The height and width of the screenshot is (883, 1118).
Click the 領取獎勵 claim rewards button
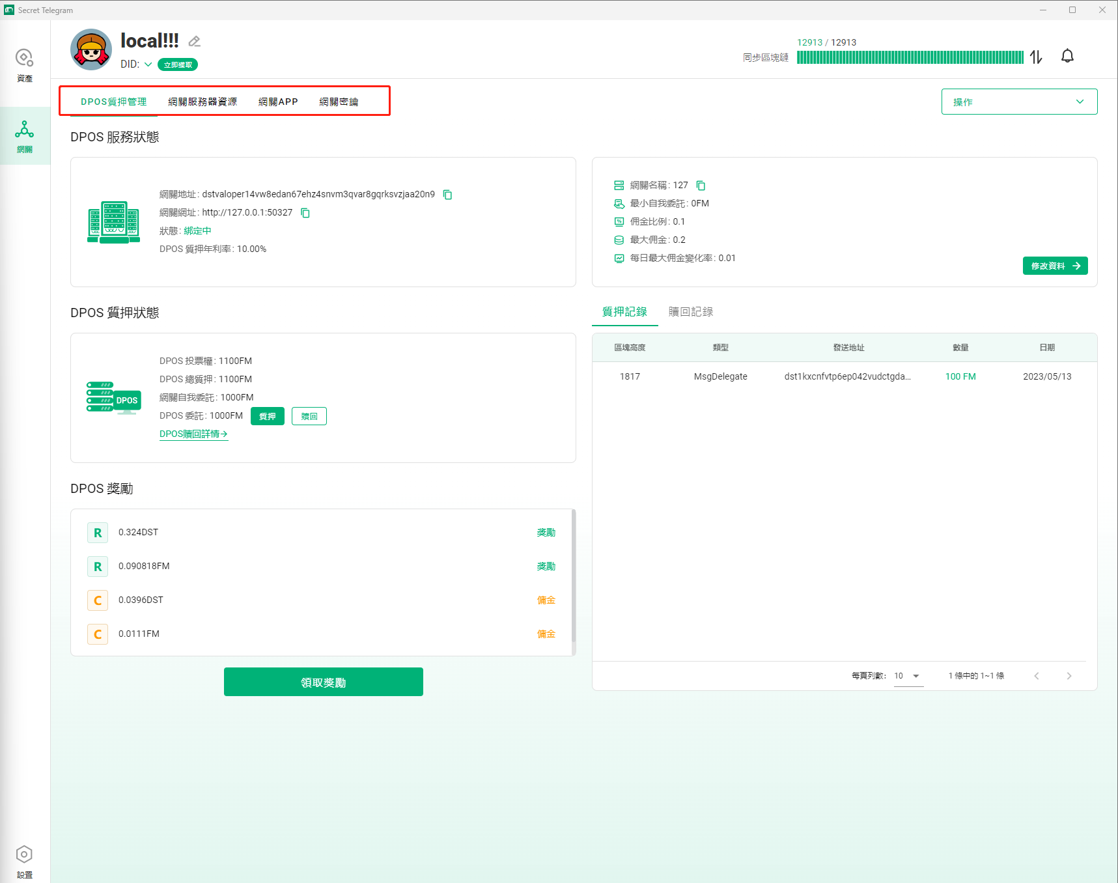pos(324,682)
